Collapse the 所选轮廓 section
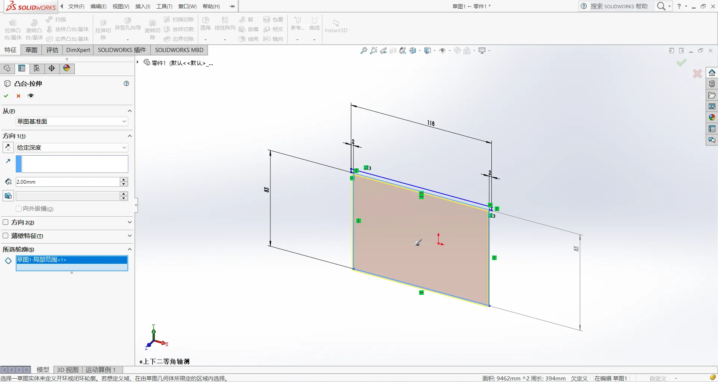This screenshot has width=718, height=382. pos(129,249)
